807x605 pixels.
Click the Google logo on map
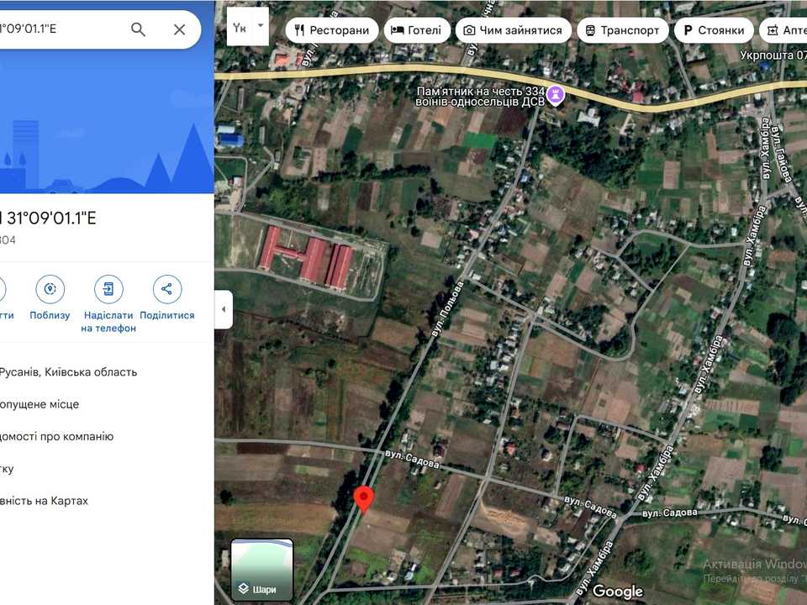pyautogui.click(x=618, y=592)
